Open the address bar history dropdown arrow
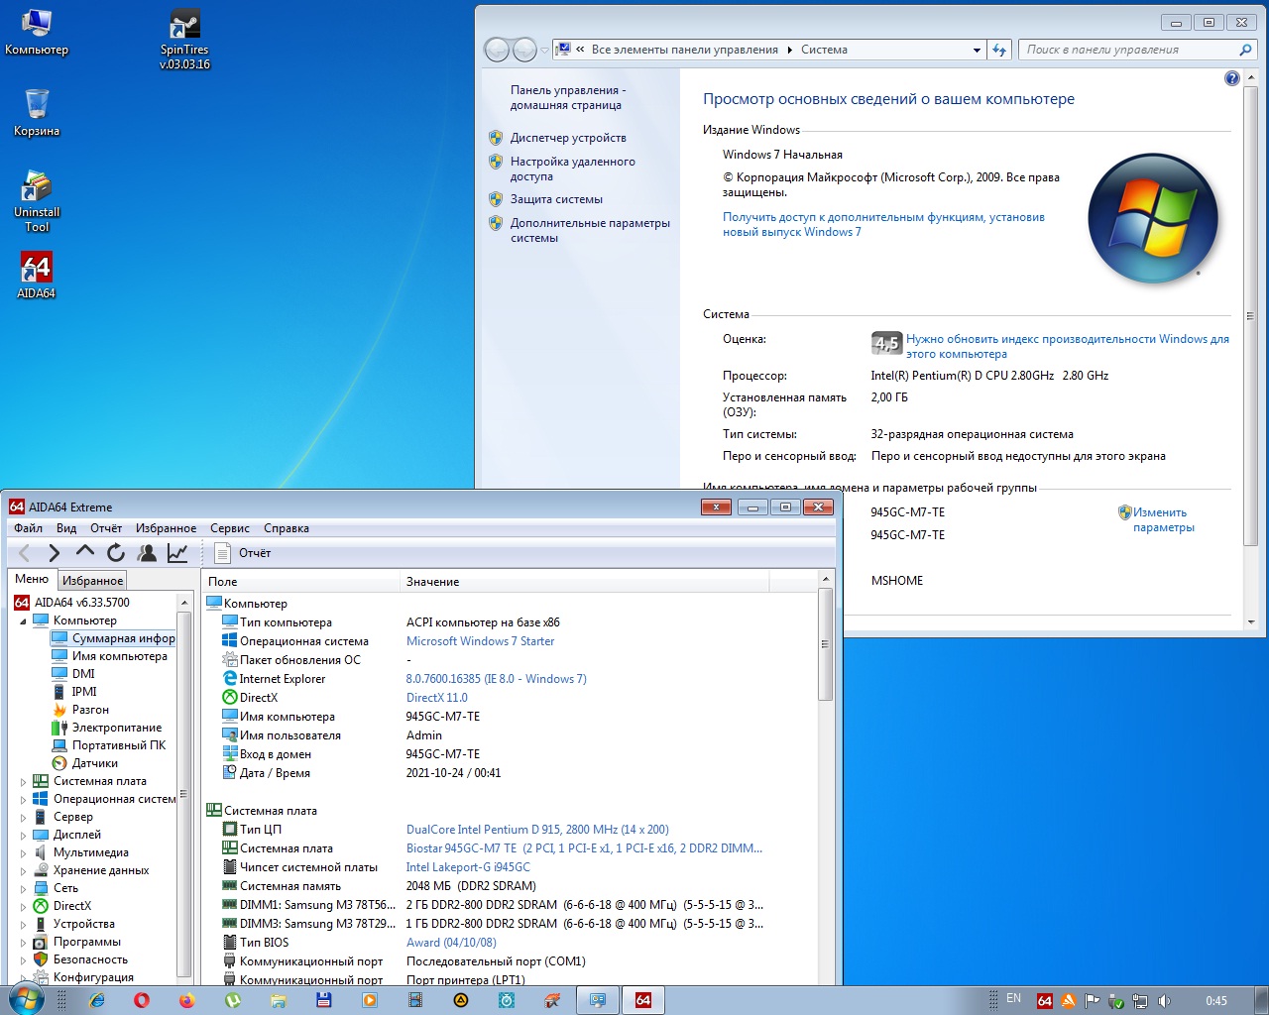This screenshot has width=1269, height=1015. (977, 50)
